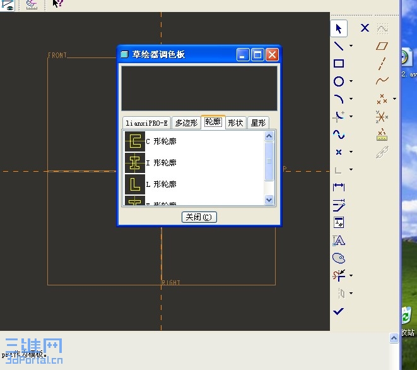Activate the Arc sketch tool
The width and height of the screenshot is (417, 370).
(339, 98)
